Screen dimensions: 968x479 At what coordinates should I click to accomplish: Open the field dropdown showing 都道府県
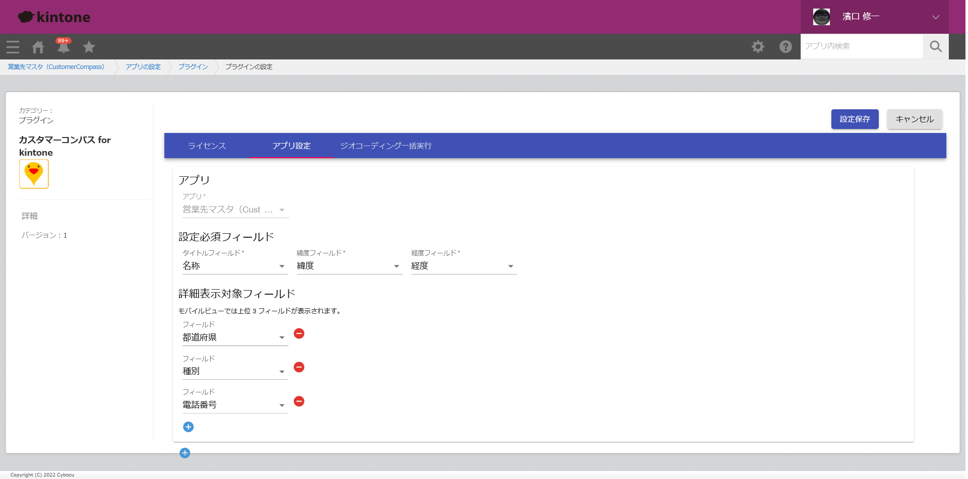(x=235, y=337)
